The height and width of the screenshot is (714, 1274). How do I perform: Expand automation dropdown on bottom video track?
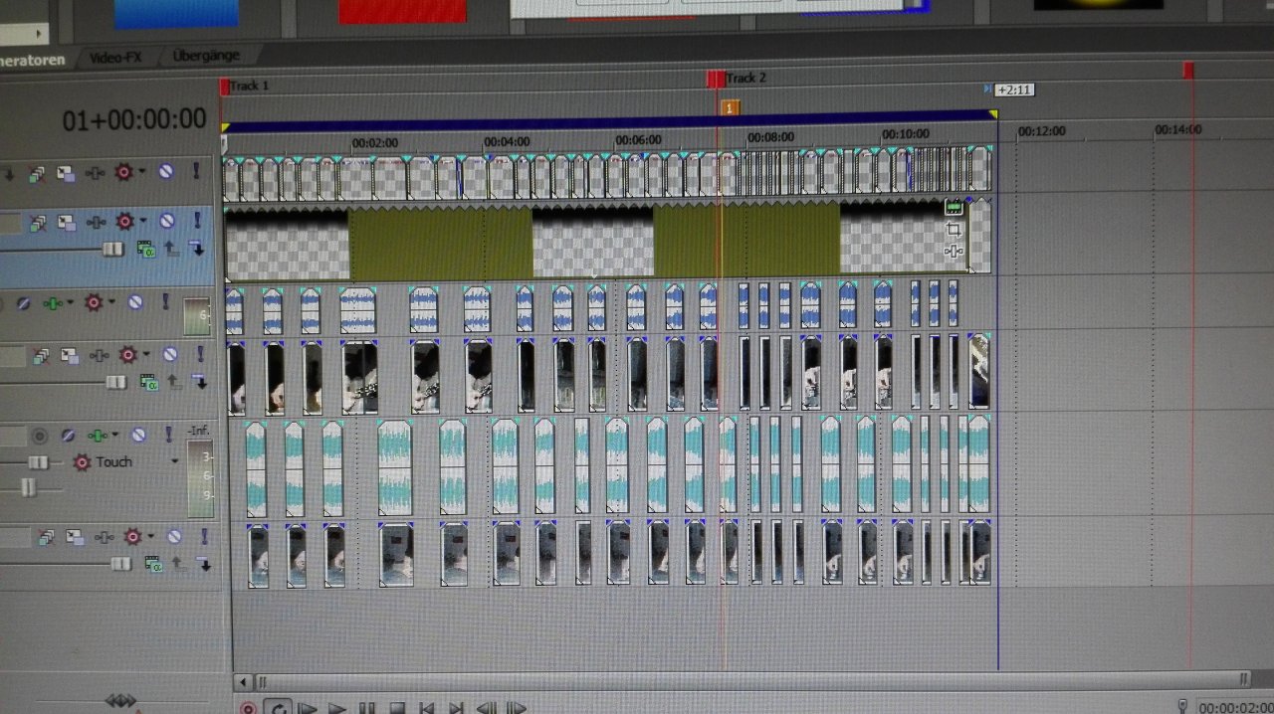pos(150,537)
